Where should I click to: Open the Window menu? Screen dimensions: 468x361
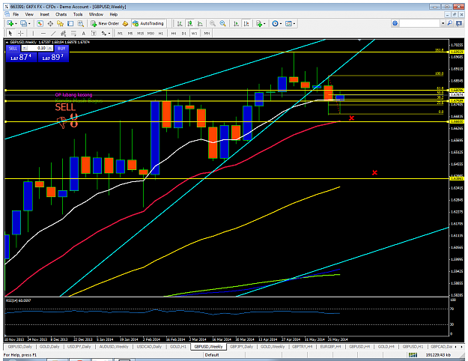click(96, 14)
